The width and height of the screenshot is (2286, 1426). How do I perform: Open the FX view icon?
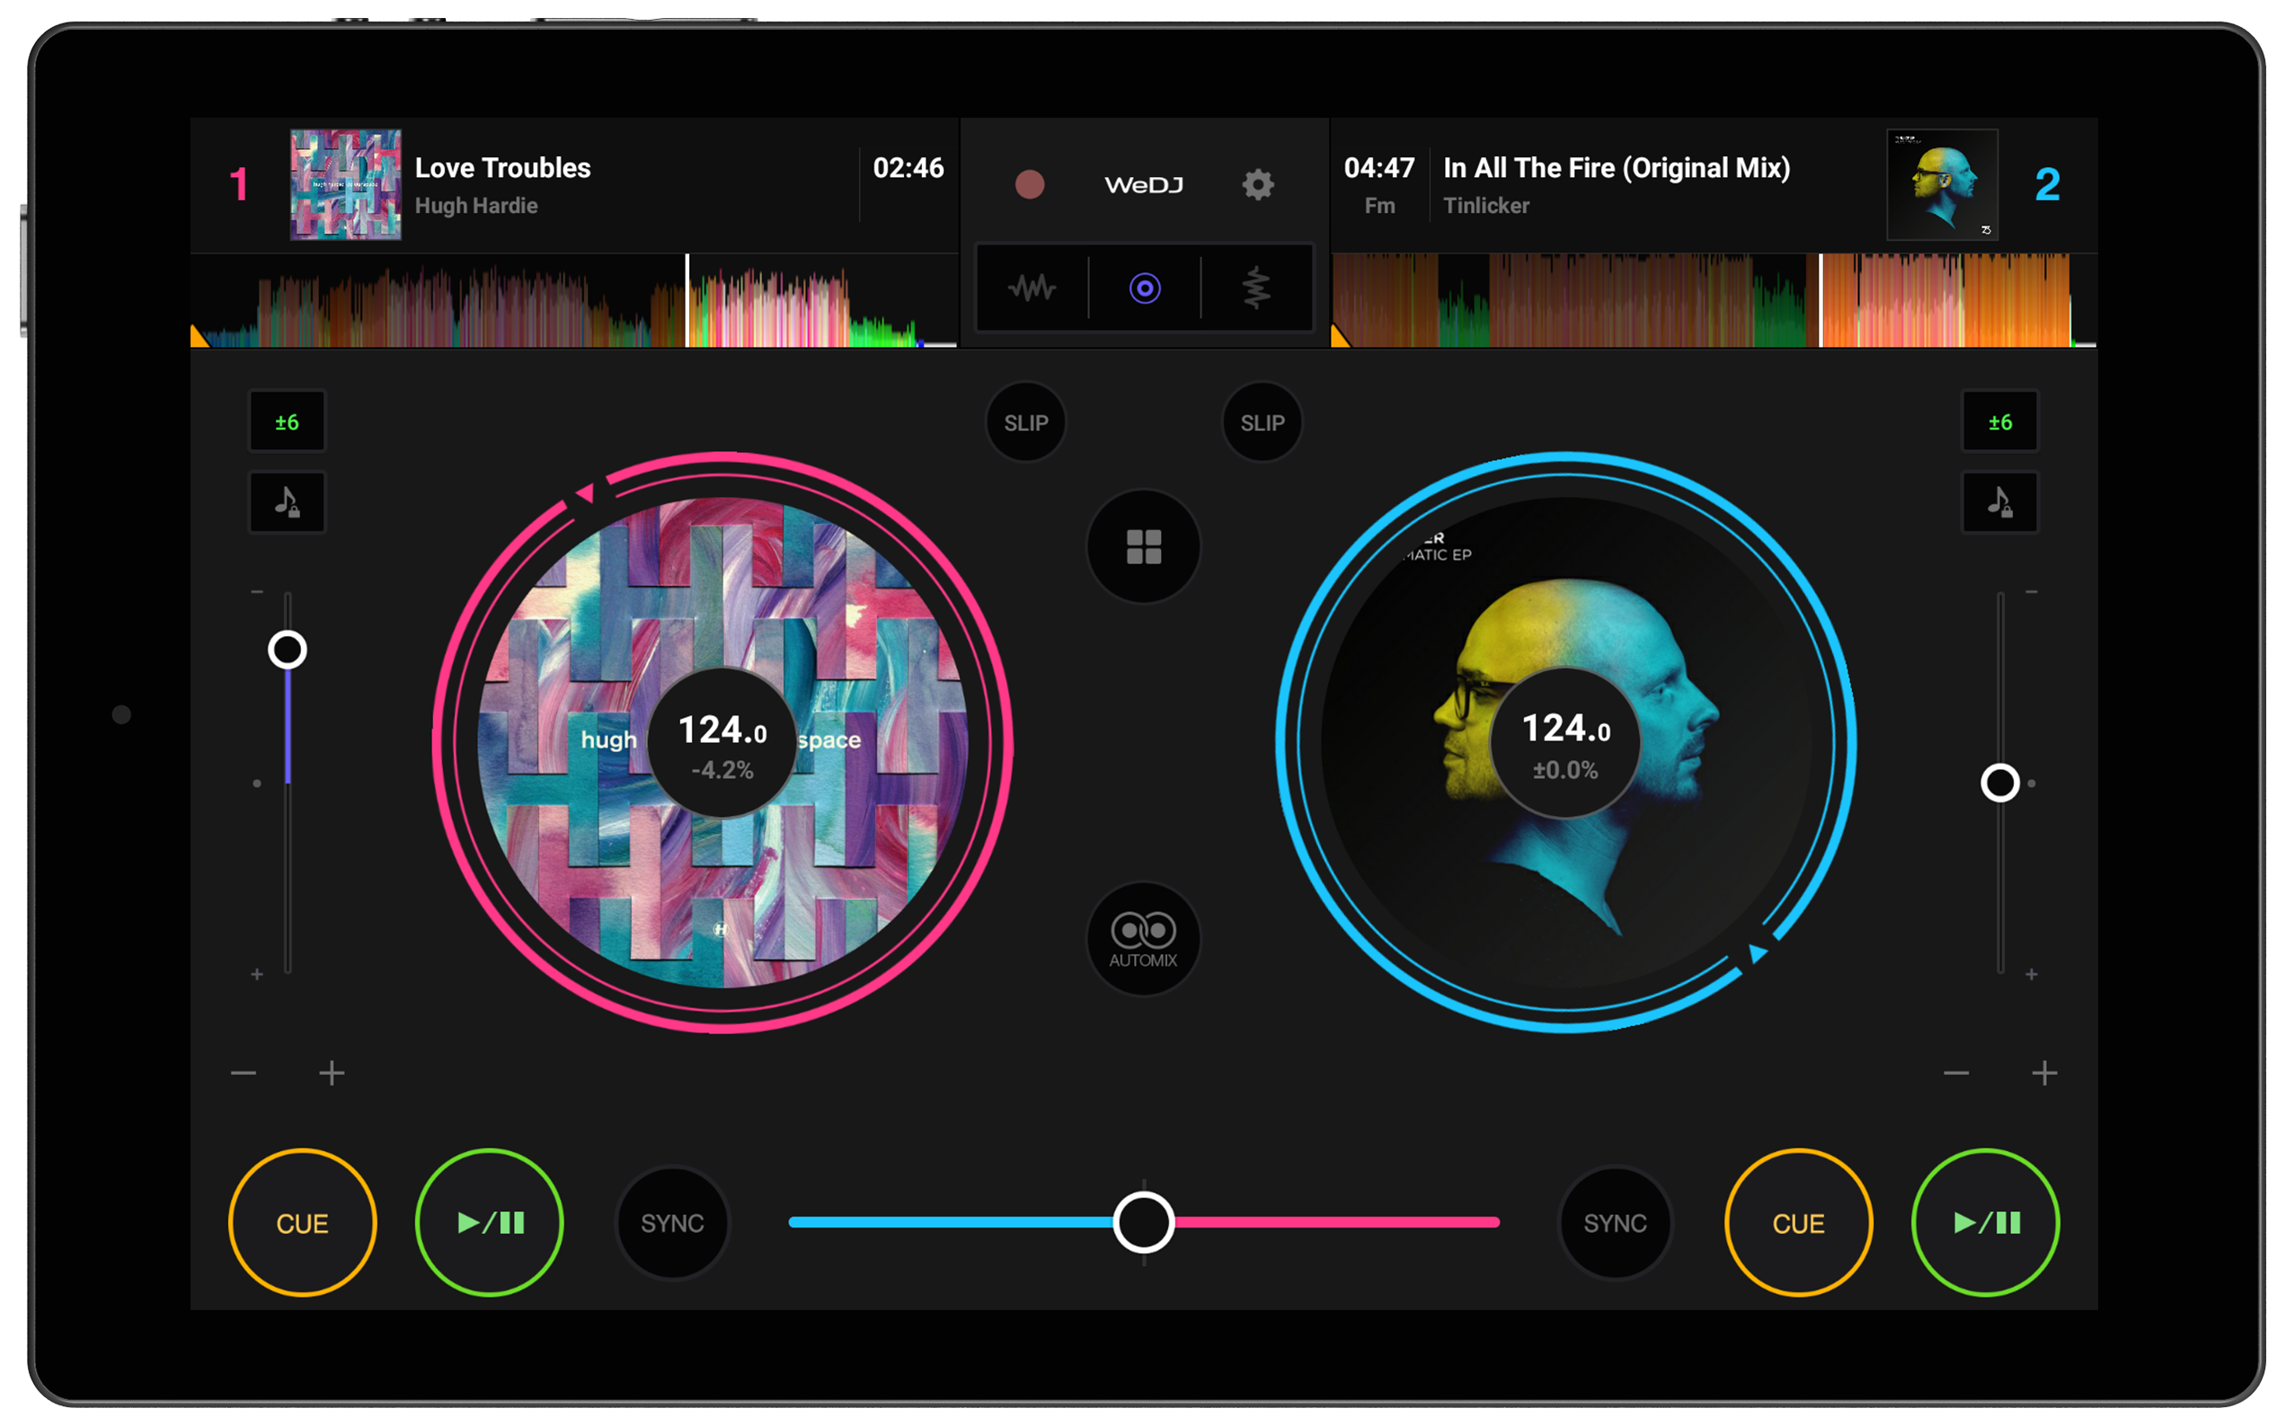[x=1257, y=288]
